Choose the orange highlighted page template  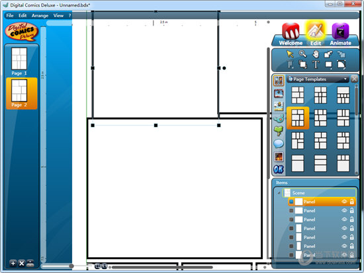pyautogui.click(x=298, y=118)
